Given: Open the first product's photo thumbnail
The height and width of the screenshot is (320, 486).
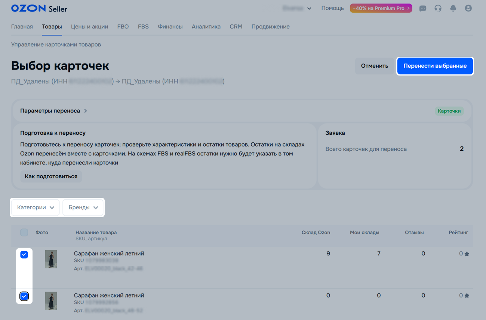Looking at the screenshot, I should [51, 259].
